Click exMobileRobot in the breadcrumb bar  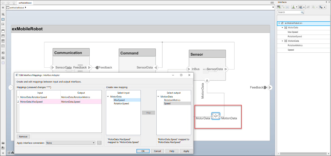16,7
